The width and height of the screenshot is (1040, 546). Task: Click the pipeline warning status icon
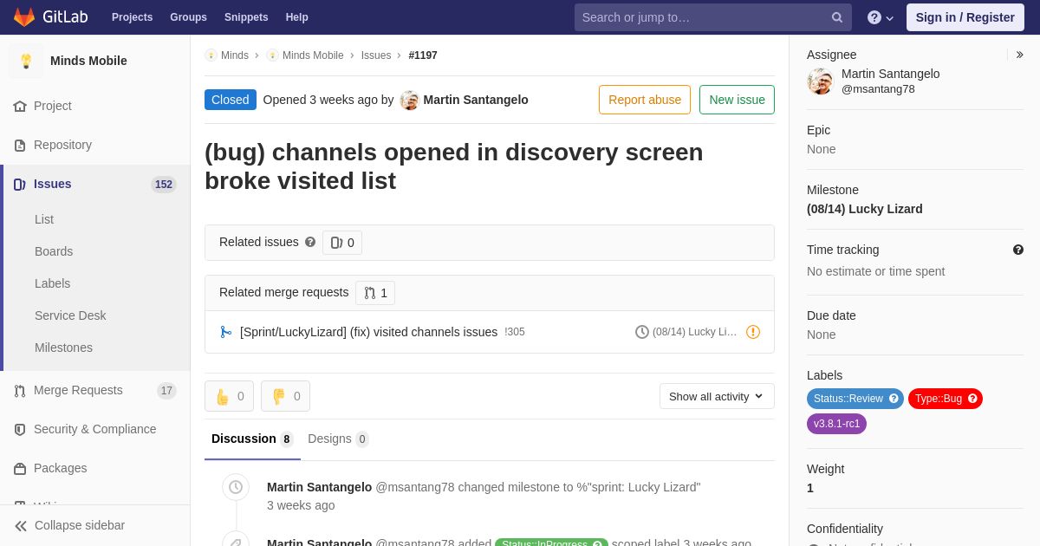point(753,332)
